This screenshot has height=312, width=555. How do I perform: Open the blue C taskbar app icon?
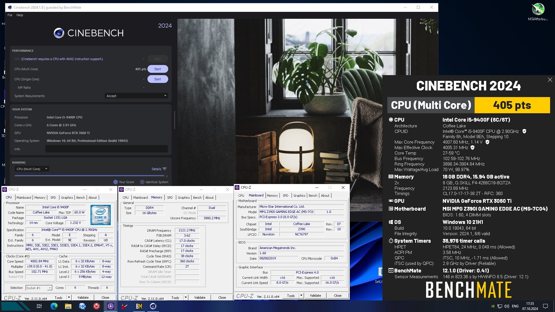coord(82,306)
